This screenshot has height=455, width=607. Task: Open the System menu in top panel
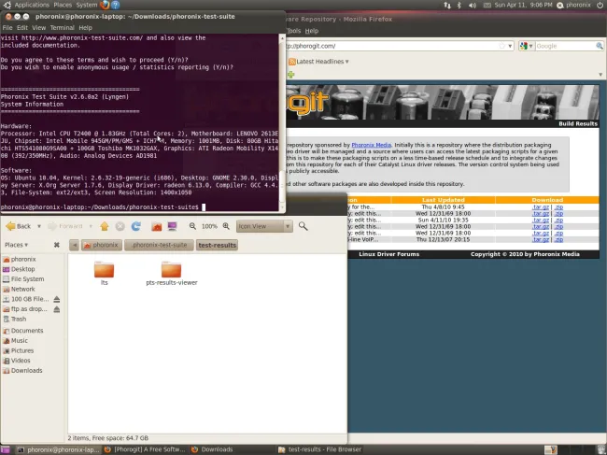[86, 5]
